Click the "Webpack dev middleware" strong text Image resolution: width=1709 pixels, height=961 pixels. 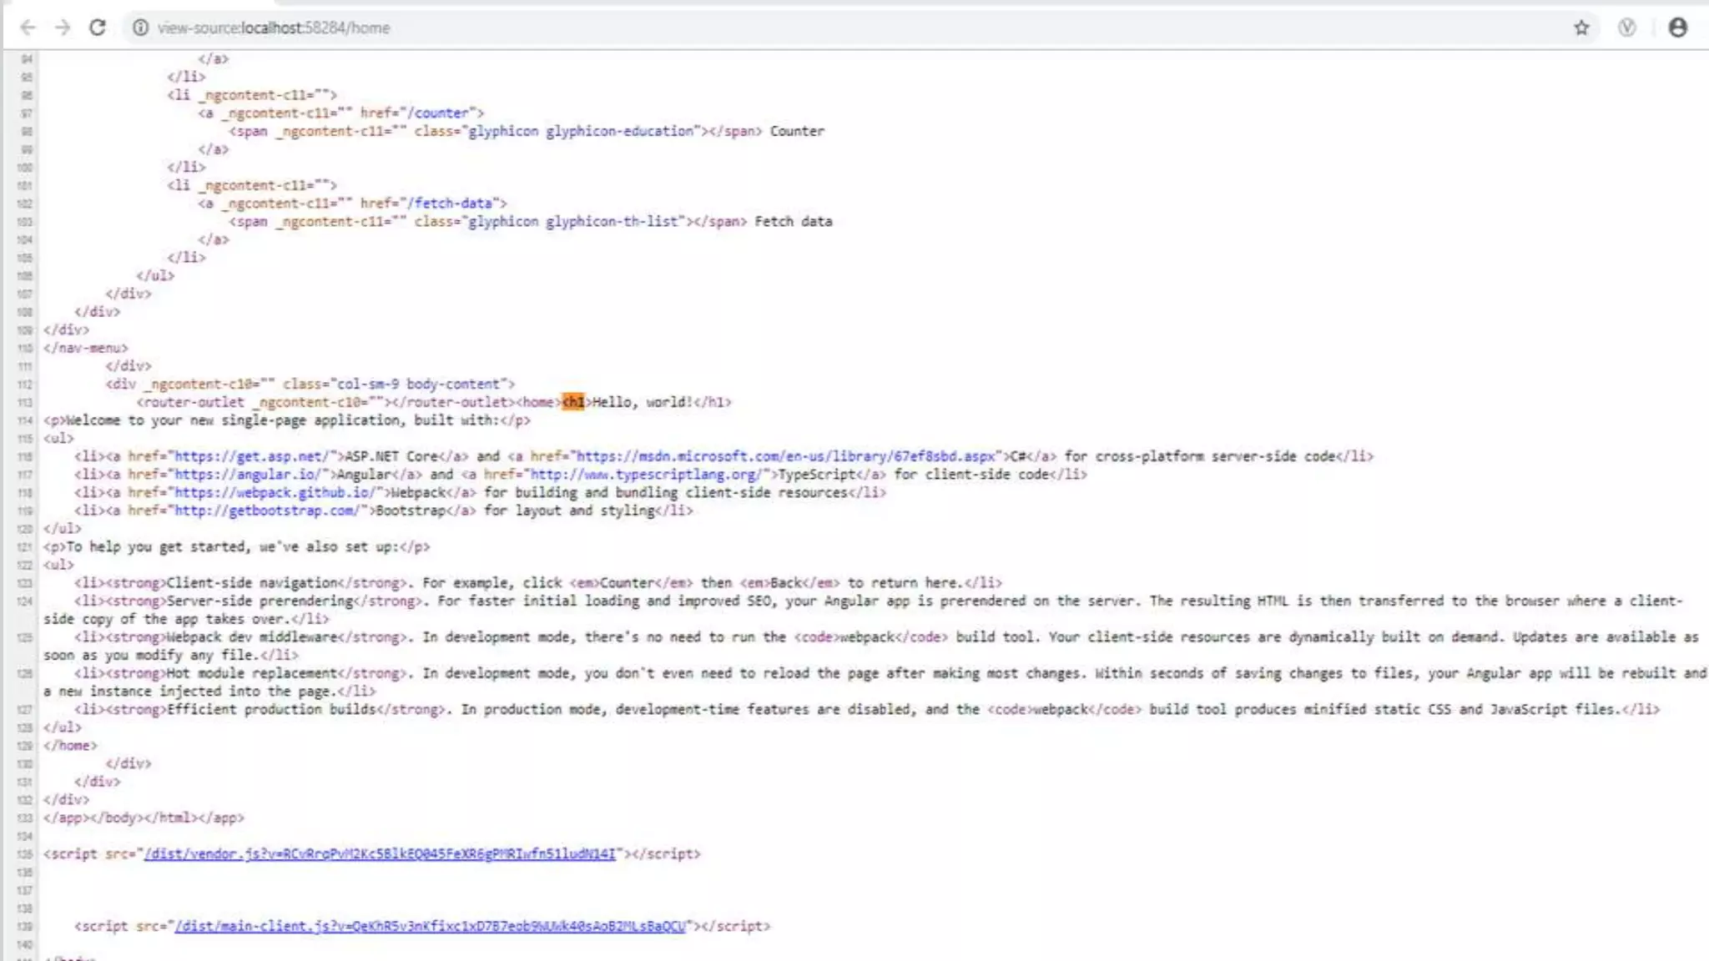(x=251, y=636)
